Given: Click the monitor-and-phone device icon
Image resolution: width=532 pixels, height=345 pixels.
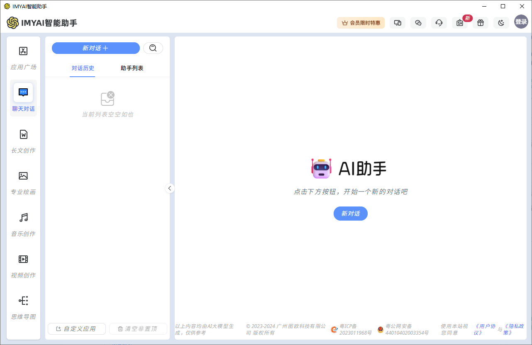Looking at the screenshot, I should [x=398, y=23].
